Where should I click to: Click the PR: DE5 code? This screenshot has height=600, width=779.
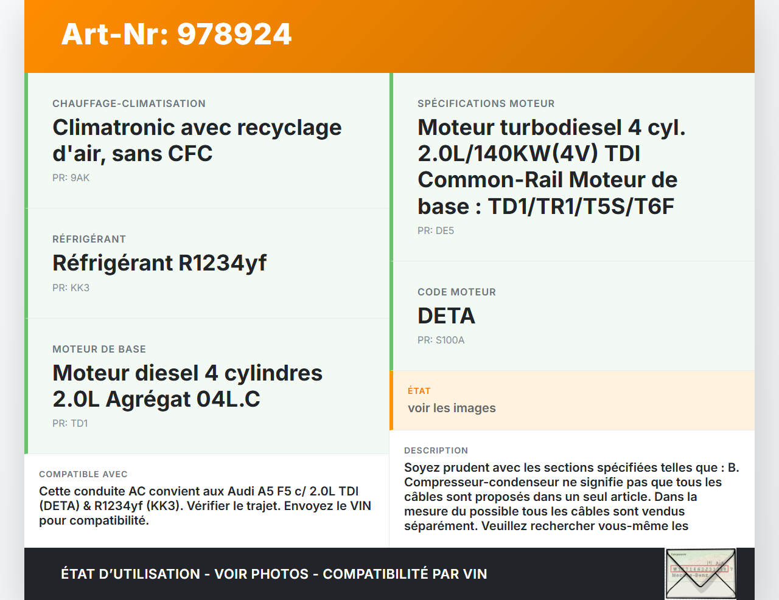tap(436, 230)
